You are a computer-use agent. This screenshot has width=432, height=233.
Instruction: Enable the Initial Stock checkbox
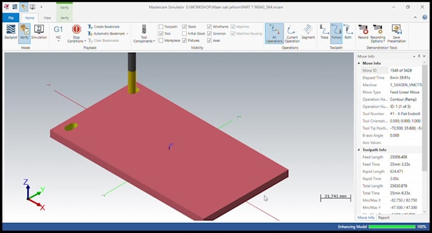point(184,34)
